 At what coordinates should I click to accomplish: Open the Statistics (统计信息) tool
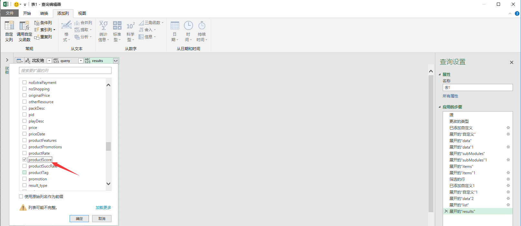pos(103,31)
